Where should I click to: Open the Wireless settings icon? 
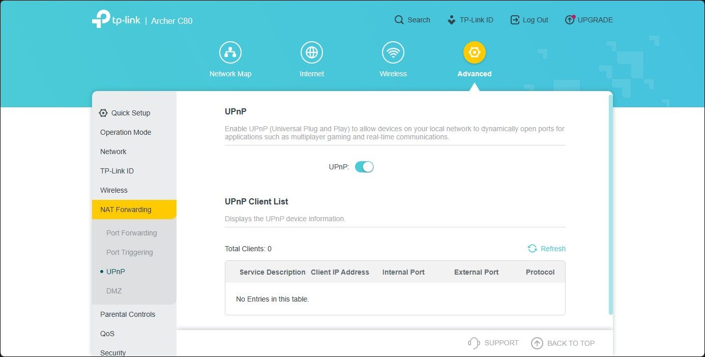(x=393, y=51)
